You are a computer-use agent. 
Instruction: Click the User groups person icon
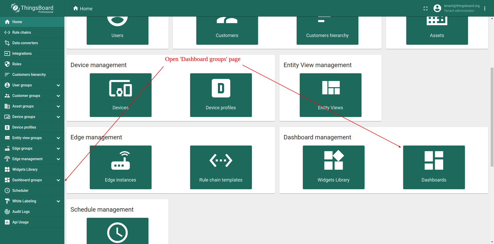[x=7, y=85]
